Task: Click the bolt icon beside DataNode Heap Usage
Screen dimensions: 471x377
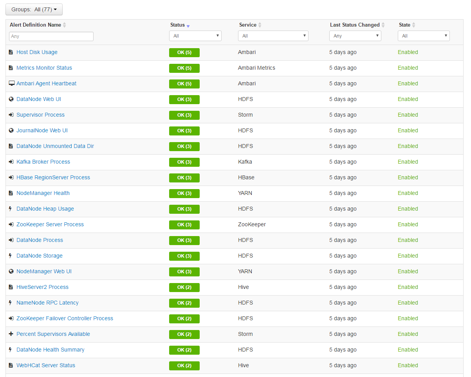Action: [11, 209]
